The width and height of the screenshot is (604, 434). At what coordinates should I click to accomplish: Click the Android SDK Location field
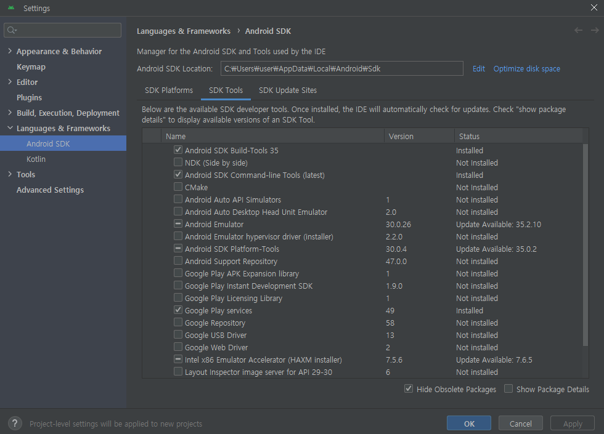(341, 68)
